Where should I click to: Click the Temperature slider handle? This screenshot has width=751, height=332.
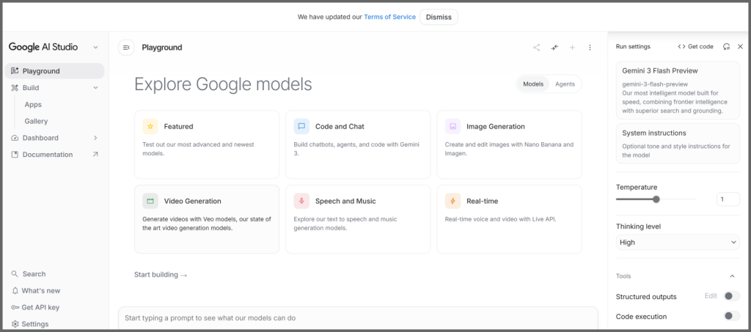[x=656, y=199]
